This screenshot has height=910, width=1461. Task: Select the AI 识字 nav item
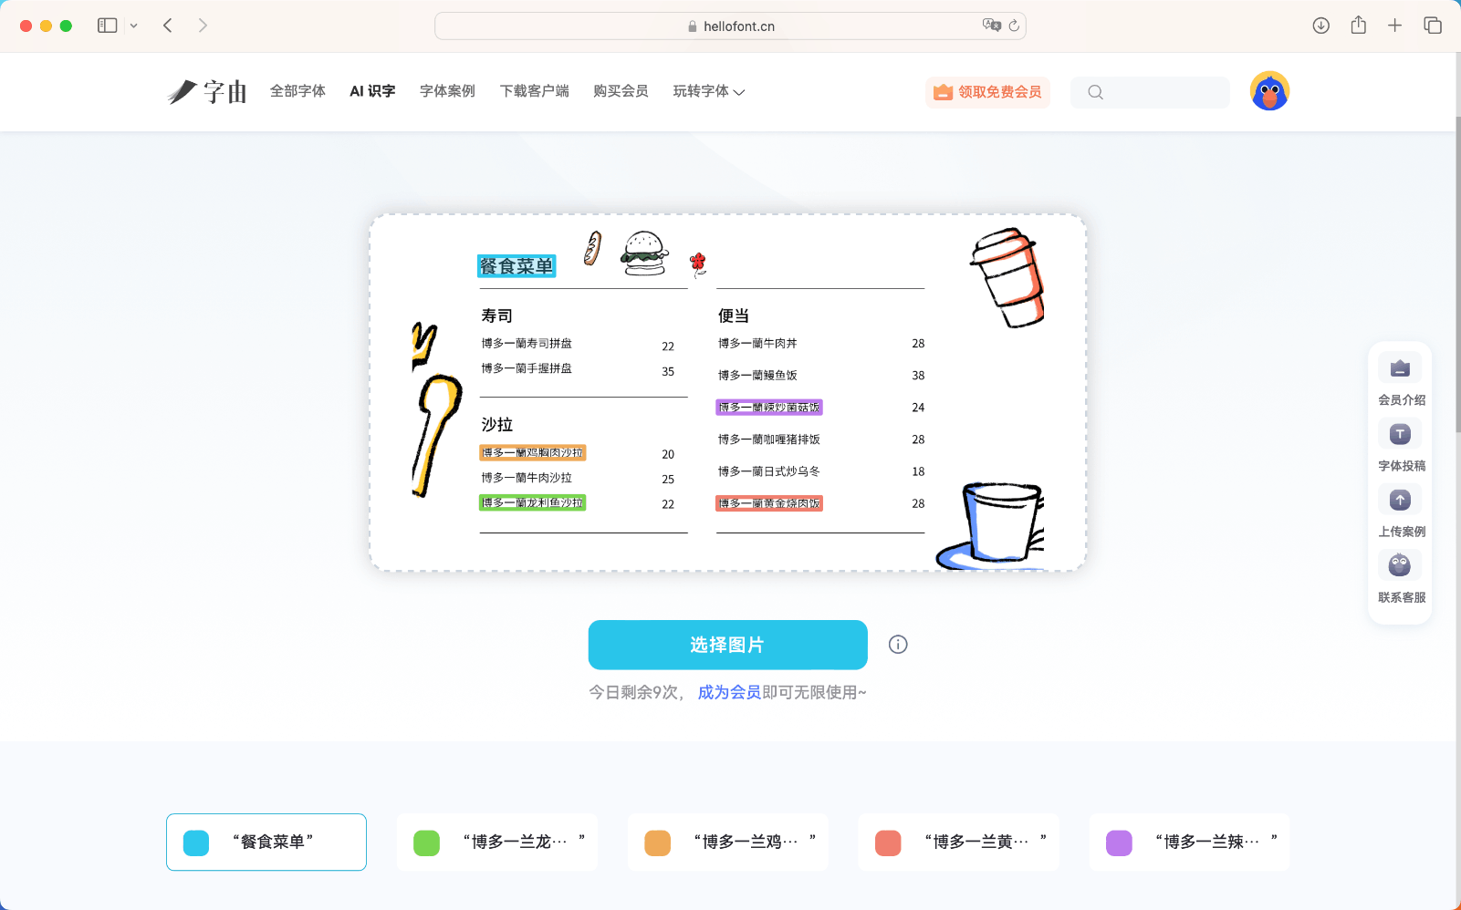point(371,91)
